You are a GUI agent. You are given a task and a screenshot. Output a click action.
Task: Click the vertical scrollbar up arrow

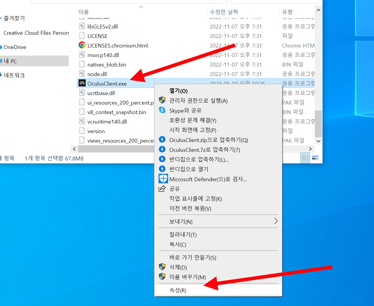click(318, 10)
